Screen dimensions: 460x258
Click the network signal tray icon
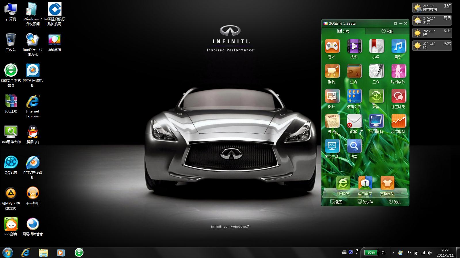pos(423,253)
